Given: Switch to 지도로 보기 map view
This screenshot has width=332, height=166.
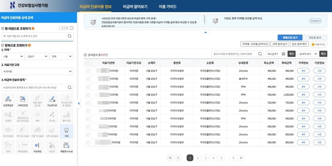Looking at the screenshot, I should 315,37.
